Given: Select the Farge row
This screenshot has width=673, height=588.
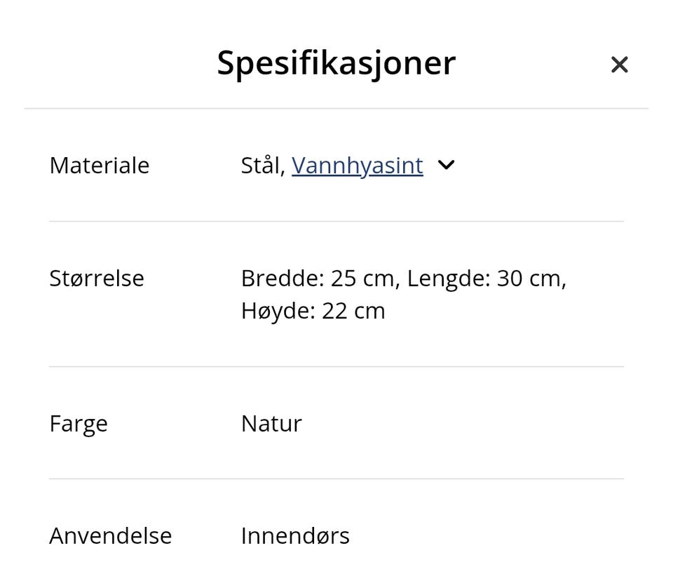Looking at the screenshot, I should click(79, 423).
